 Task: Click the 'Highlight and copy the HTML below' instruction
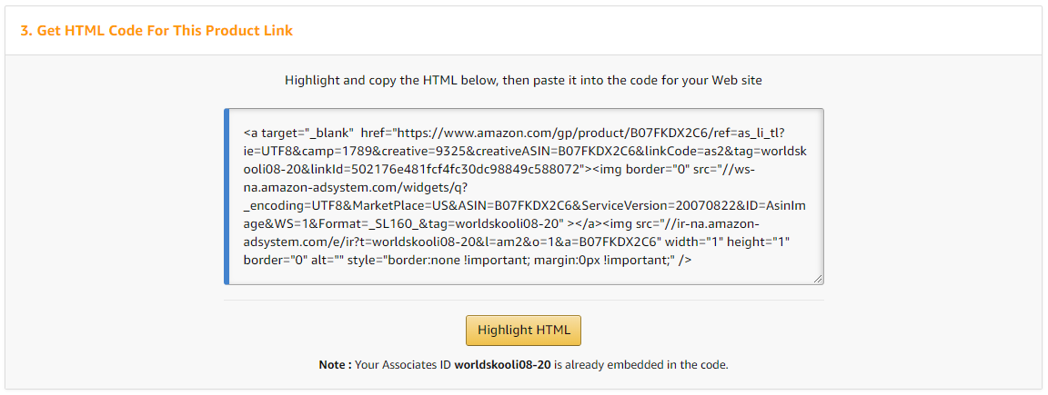click(x=523, y=81)
